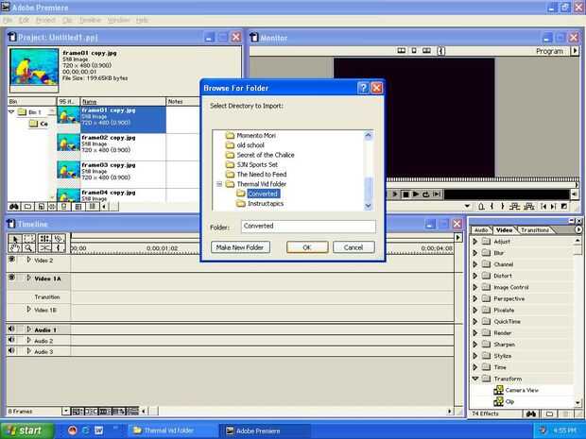Expand the Video 1A track triangle
Image resolution: width=586 pixels, height=439 pixels.
pos(29,279)
